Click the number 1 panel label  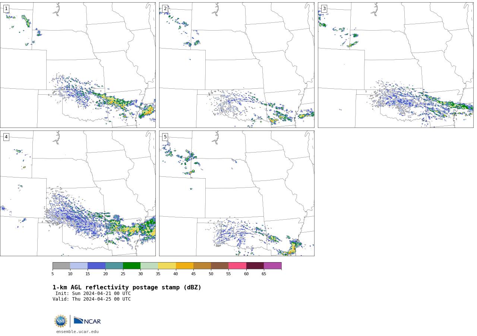coord(6,9)
